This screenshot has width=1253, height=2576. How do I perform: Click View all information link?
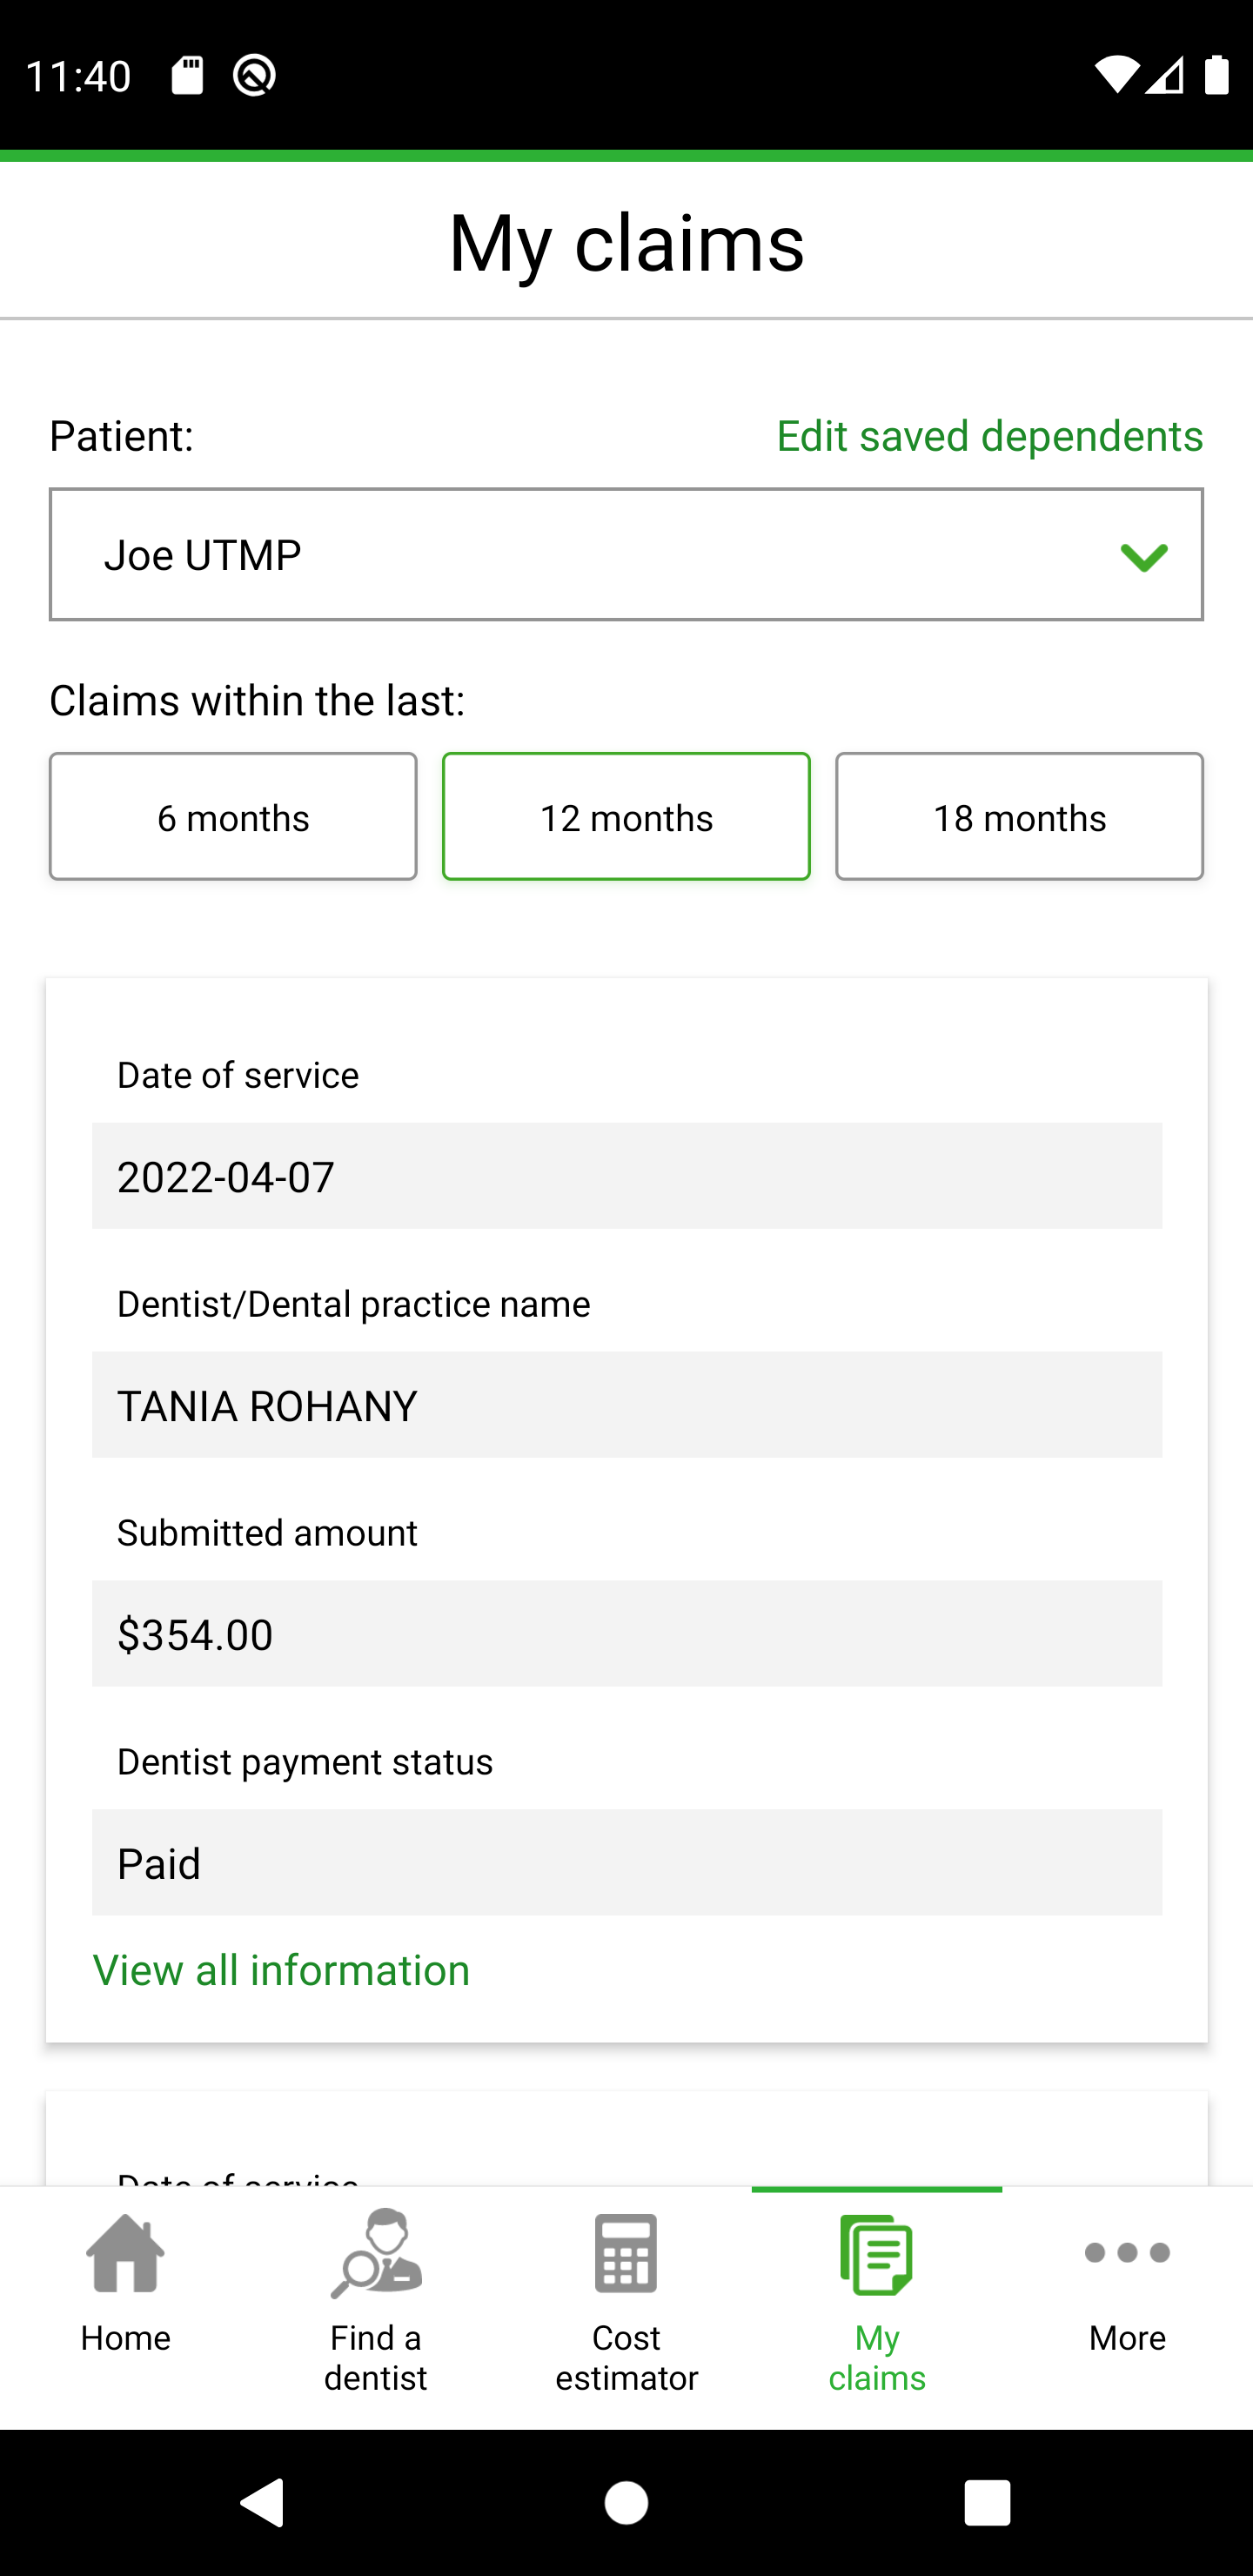(281, 1971)
